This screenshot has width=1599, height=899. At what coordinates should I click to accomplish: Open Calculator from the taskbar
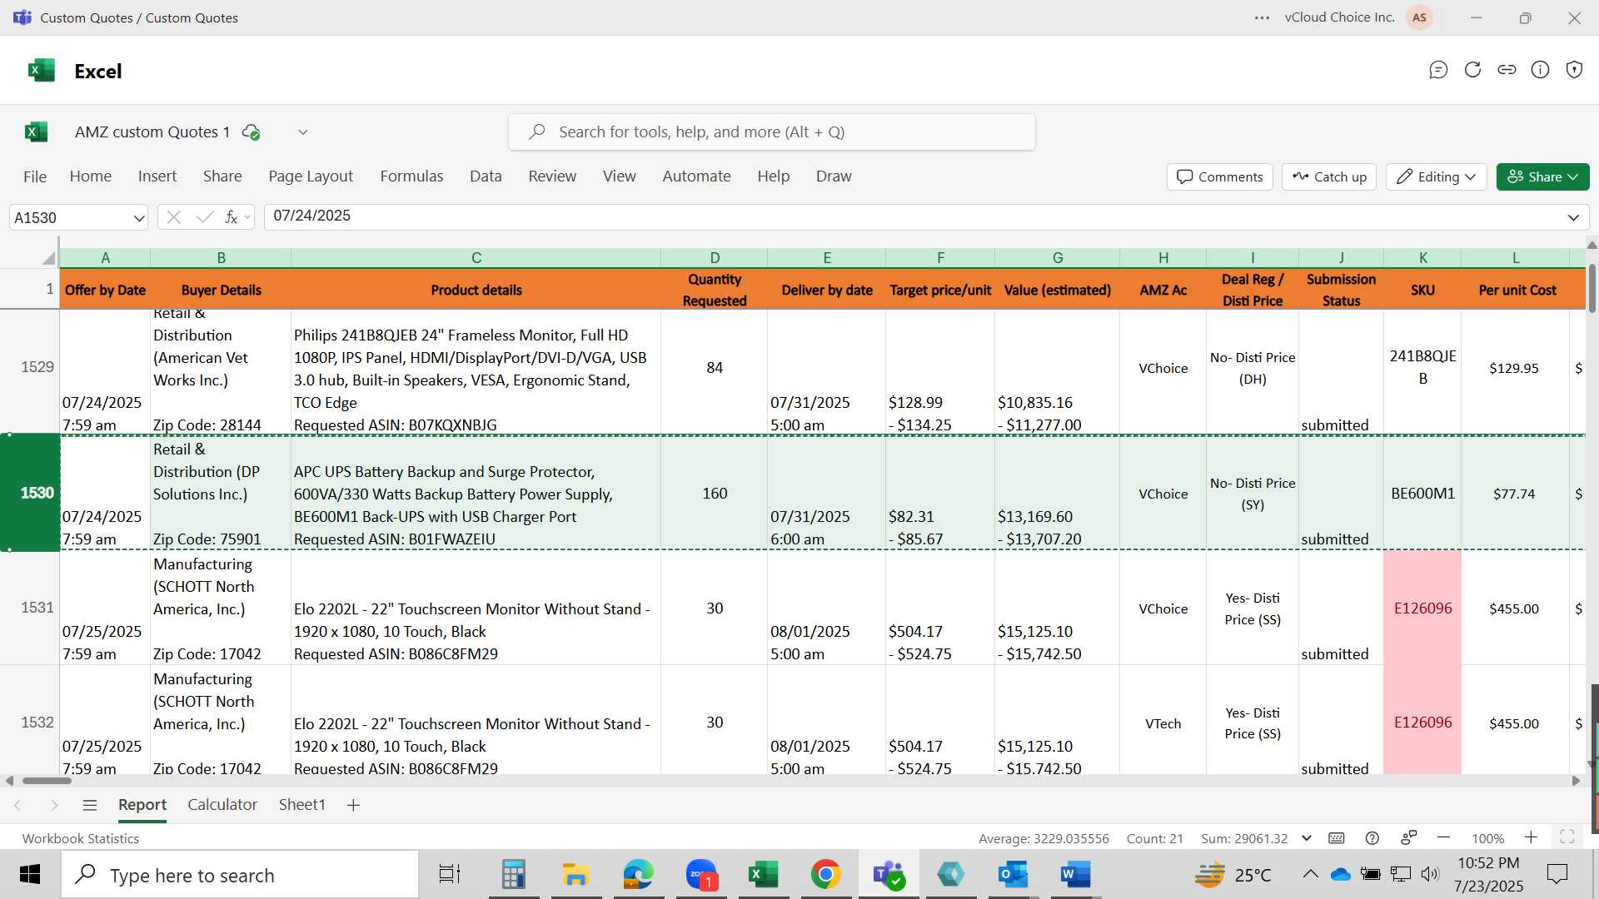[x=513, y=874]
